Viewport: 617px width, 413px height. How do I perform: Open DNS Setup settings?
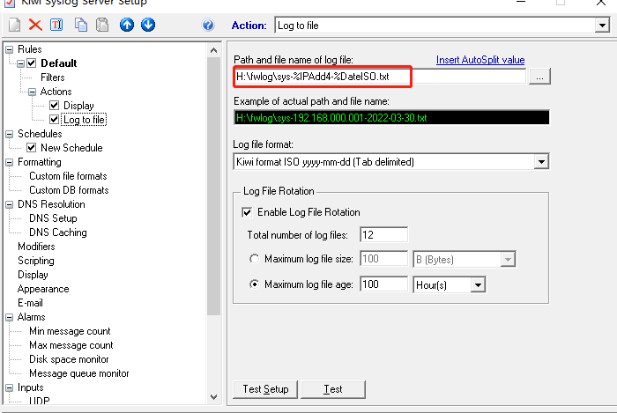click(x=53, y=218)
